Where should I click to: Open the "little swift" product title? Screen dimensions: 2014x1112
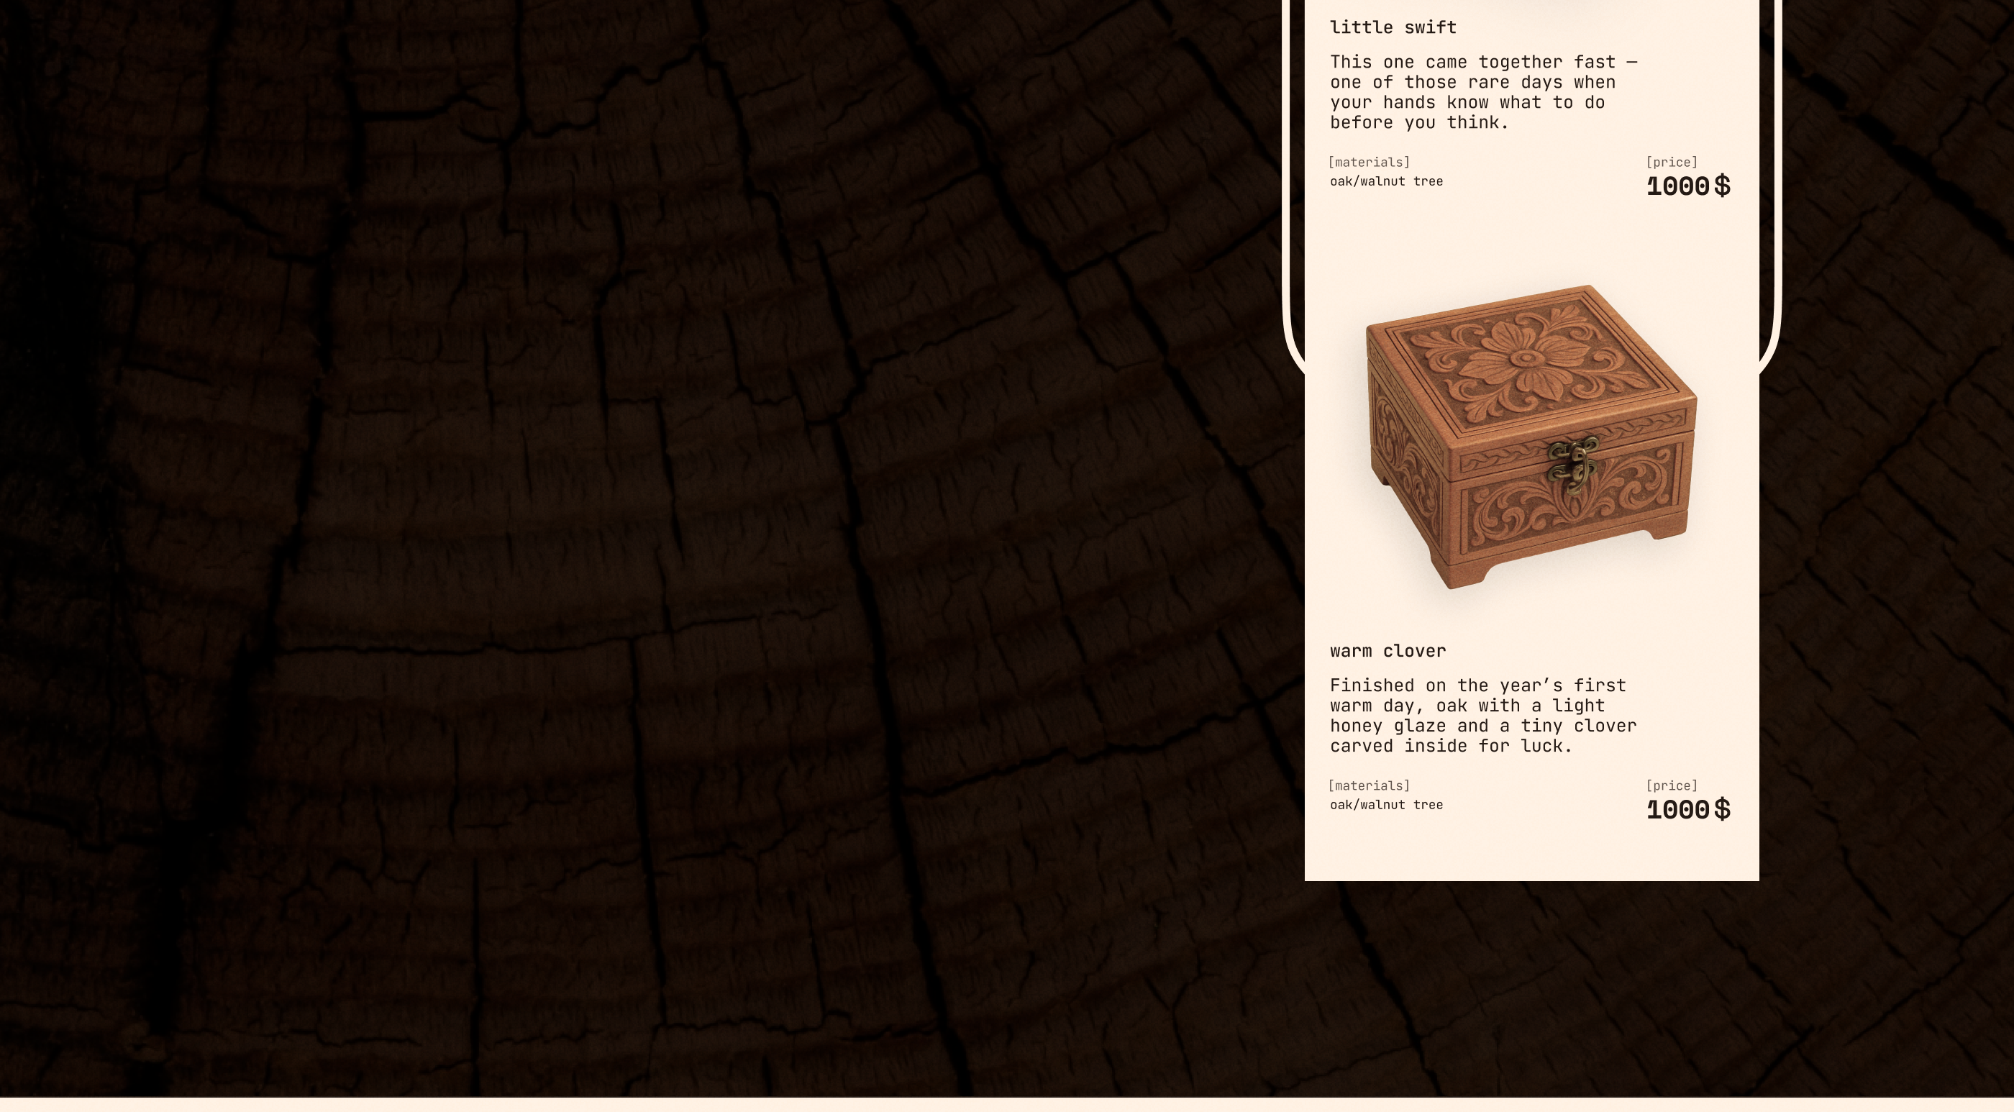[1393, 27]
